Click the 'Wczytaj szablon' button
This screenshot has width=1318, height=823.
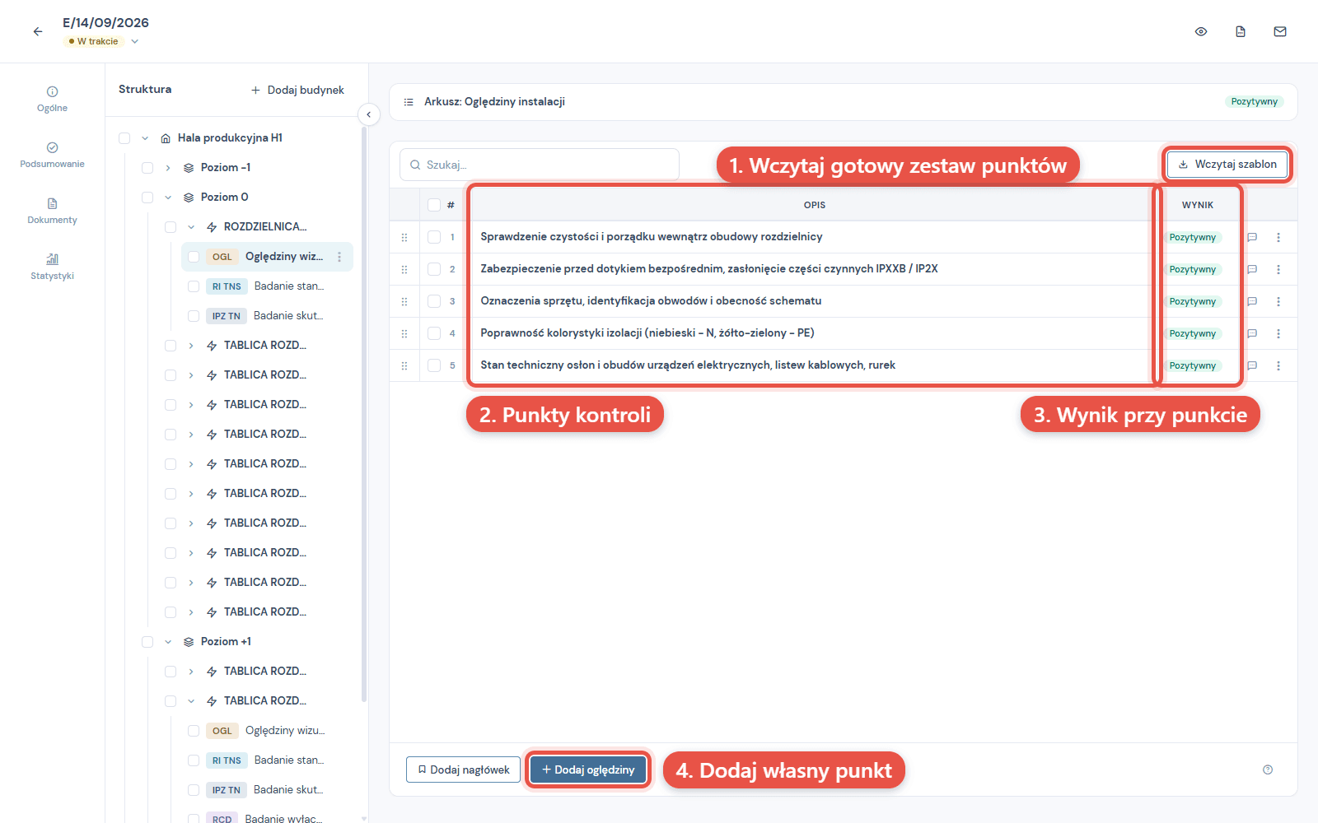(x=1227, y=165)
